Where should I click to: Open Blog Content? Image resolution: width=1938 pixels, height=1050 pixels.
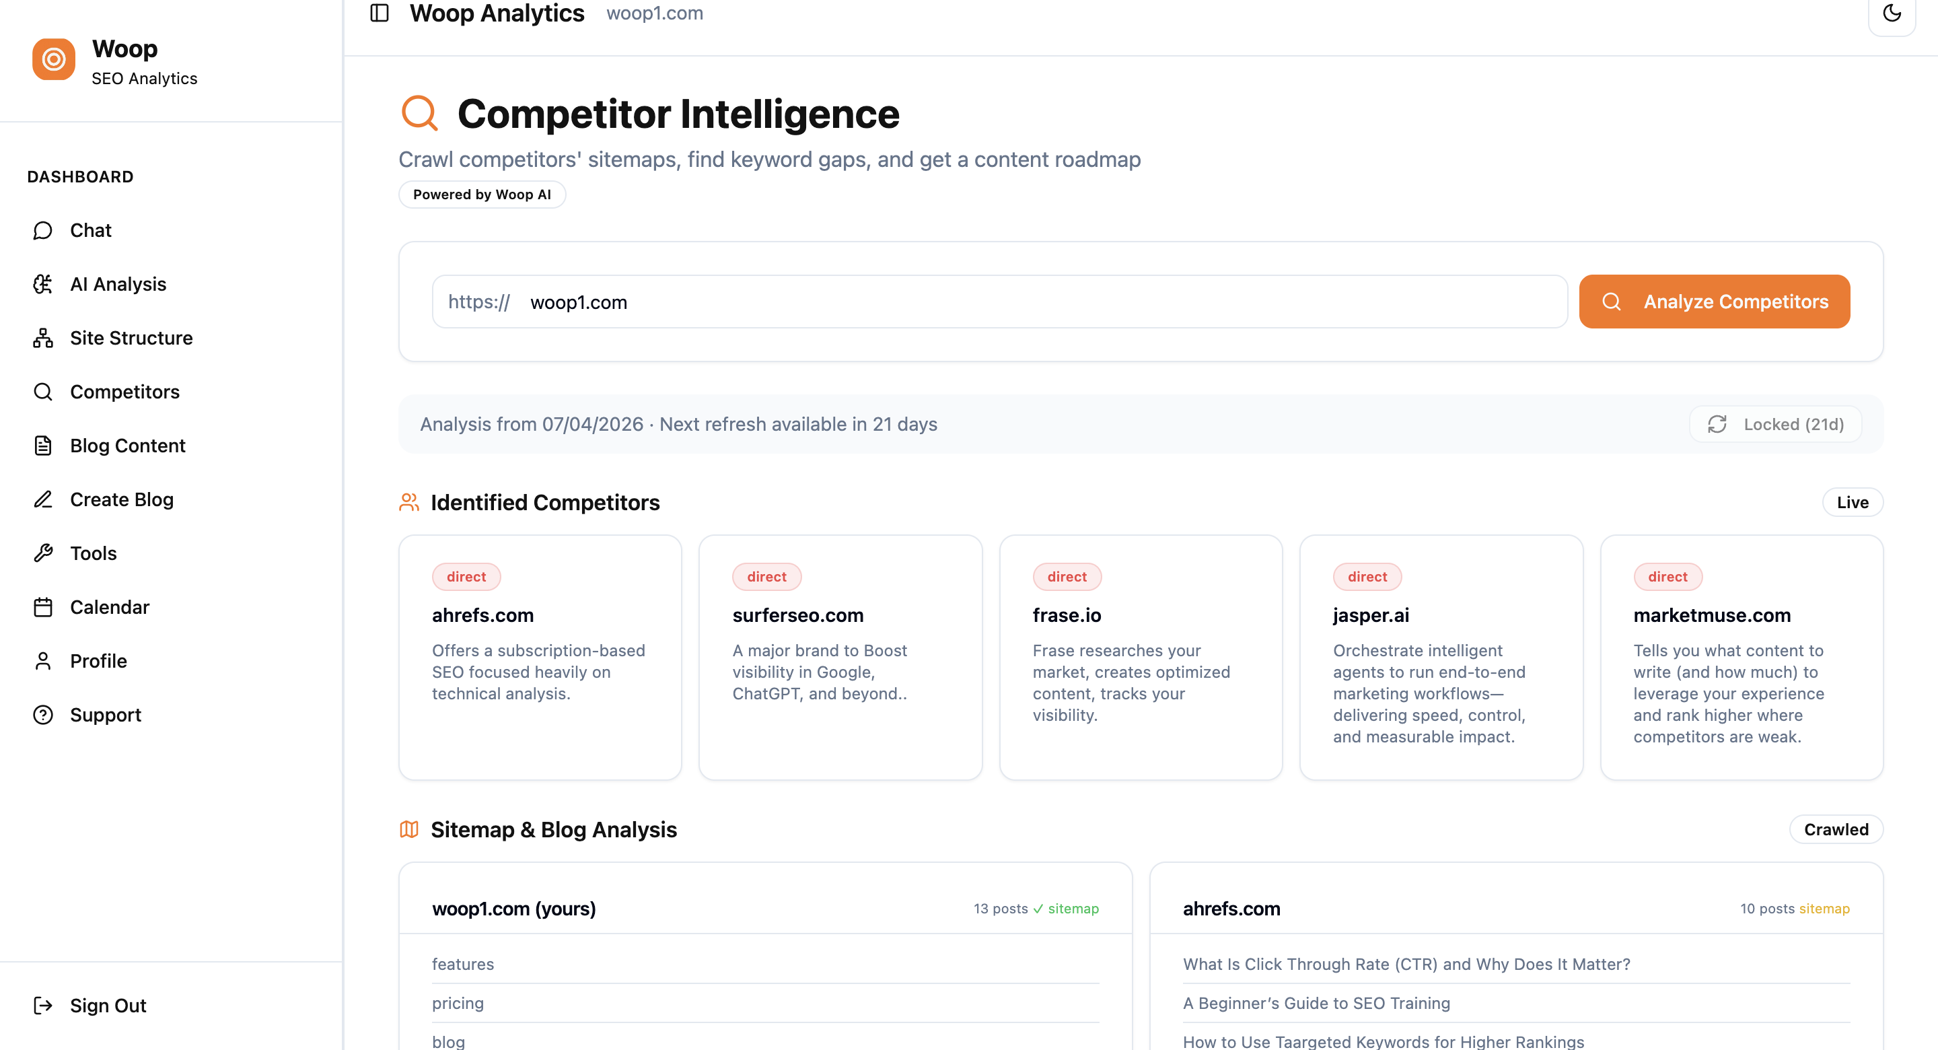127,445
